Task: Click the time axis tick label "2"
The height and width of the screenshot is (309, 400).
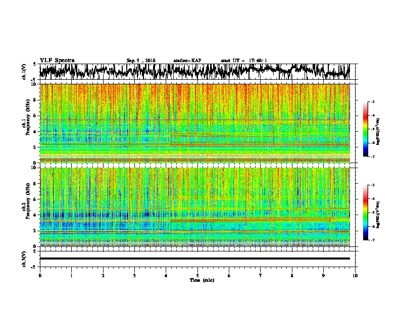Action: point(103,276)
